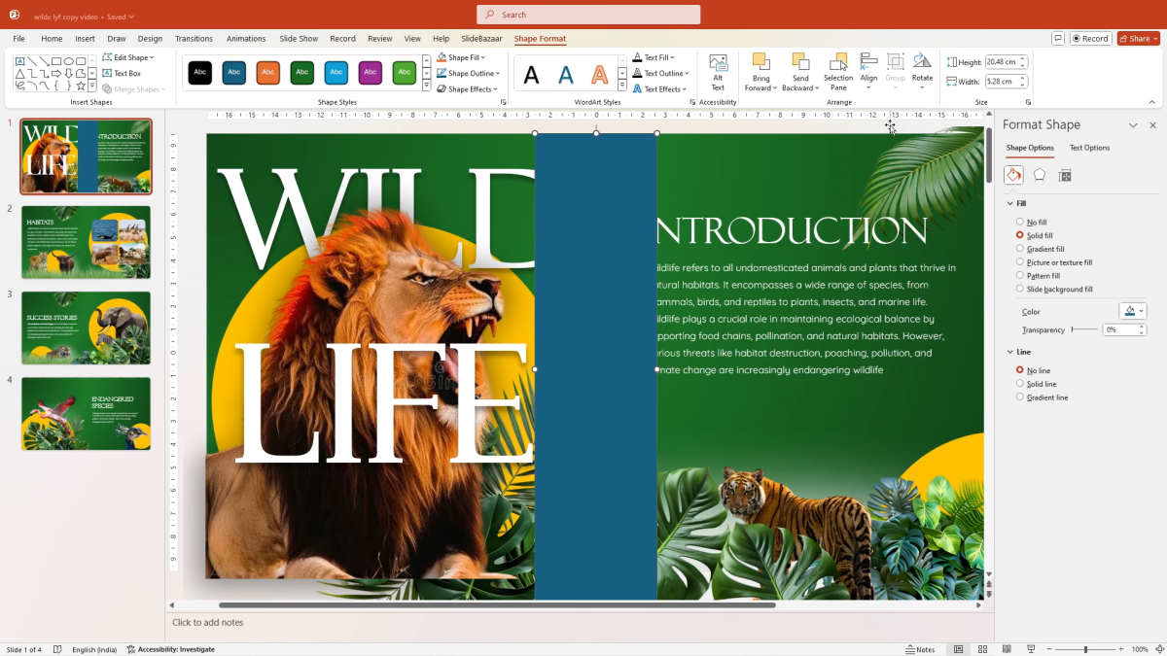1167x656 pixels.
Task: Click the Size & Properties icon
Action: (x=1064, y=175)
